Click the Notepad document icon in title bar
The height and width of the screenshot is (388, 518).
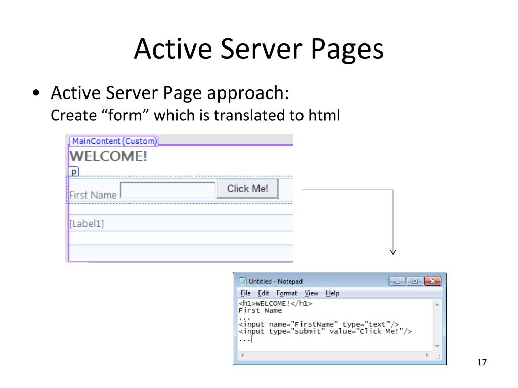pos(243,281)
